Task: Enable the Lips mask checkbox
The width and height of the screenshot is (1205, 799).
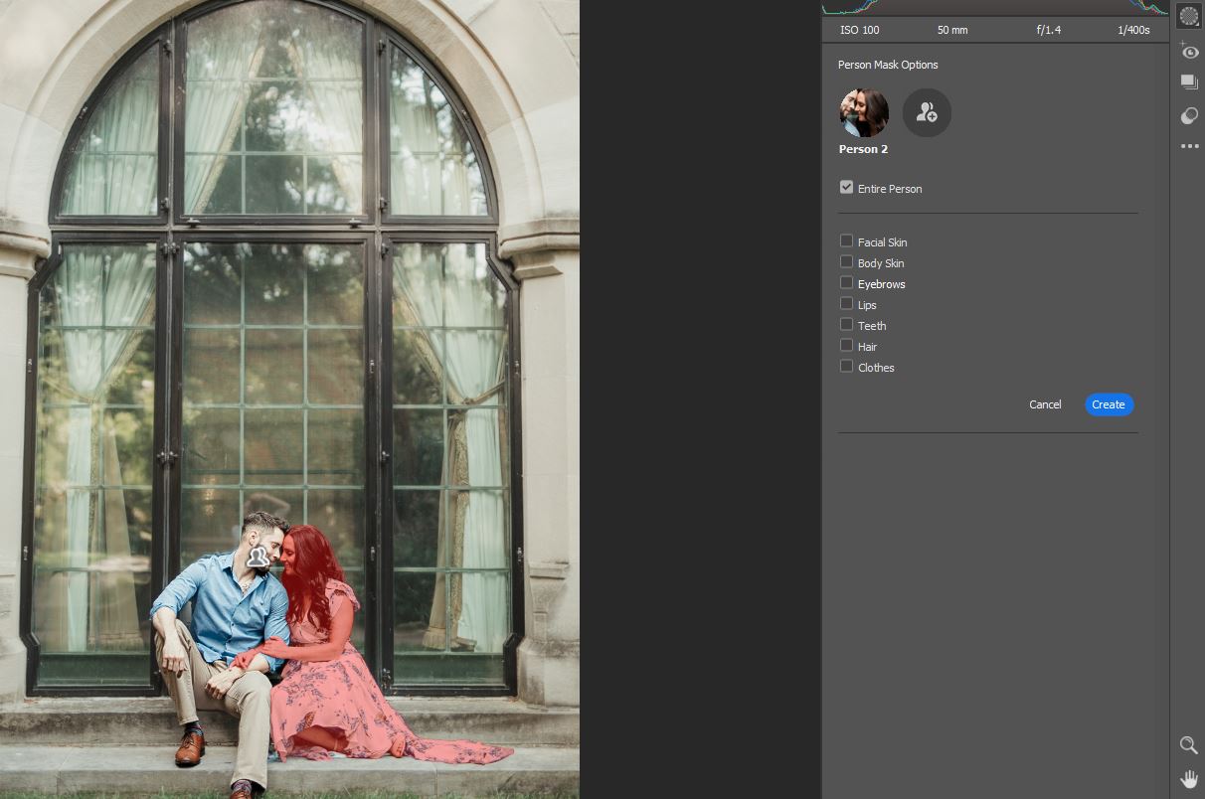Action: [846, 303]
